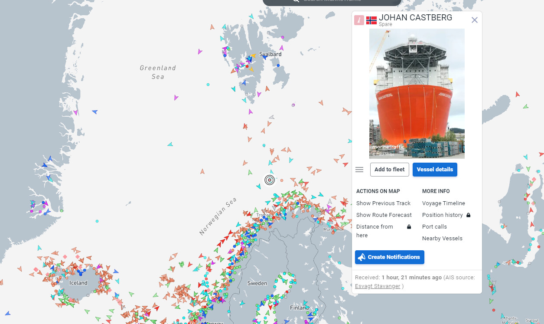Focus the Search MarineTraffic field
544x324 pixels.
point(332,2)
